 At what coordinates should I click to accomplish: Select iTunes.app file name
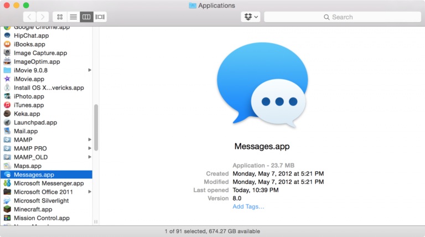[29, 105]
